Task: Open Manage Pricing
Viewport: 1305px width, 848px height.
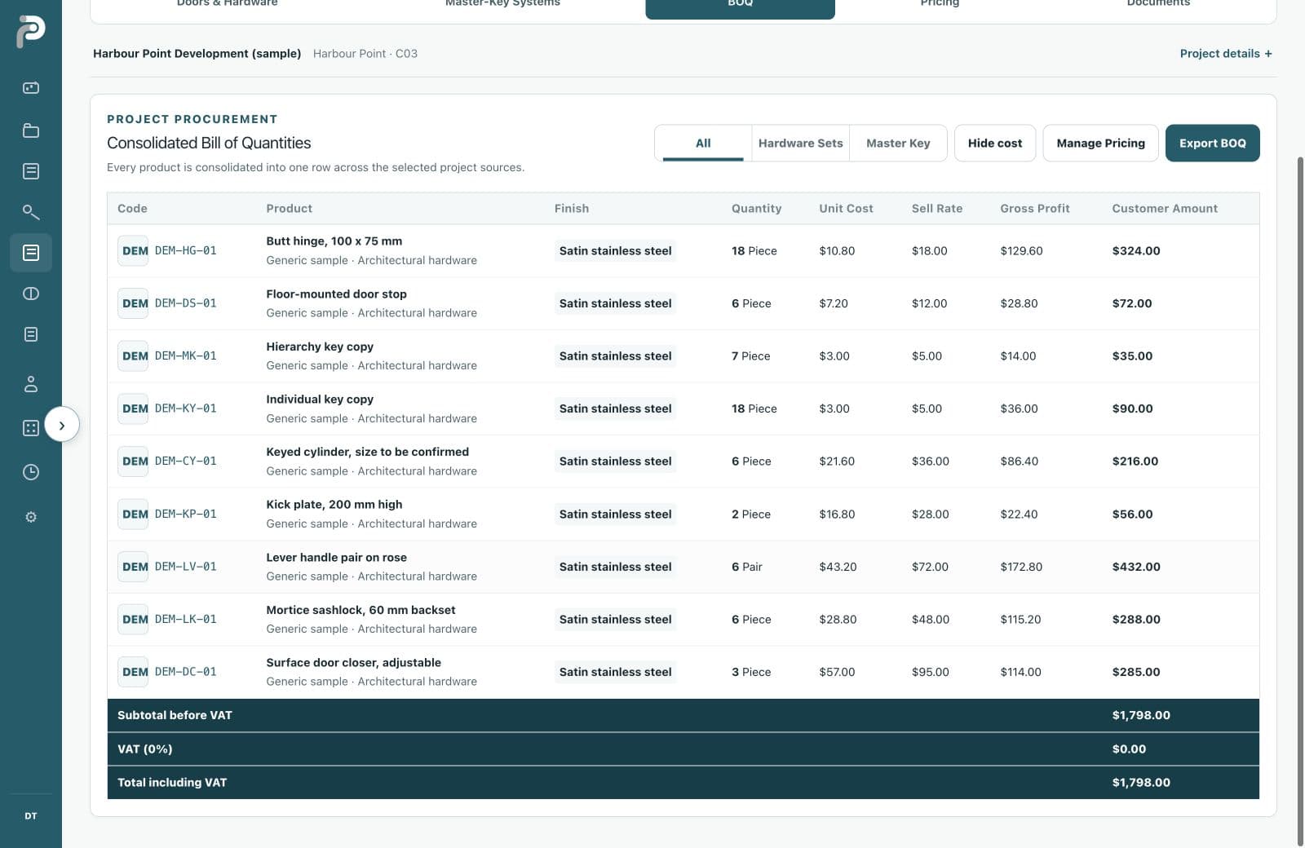Action: (1100, 144)
